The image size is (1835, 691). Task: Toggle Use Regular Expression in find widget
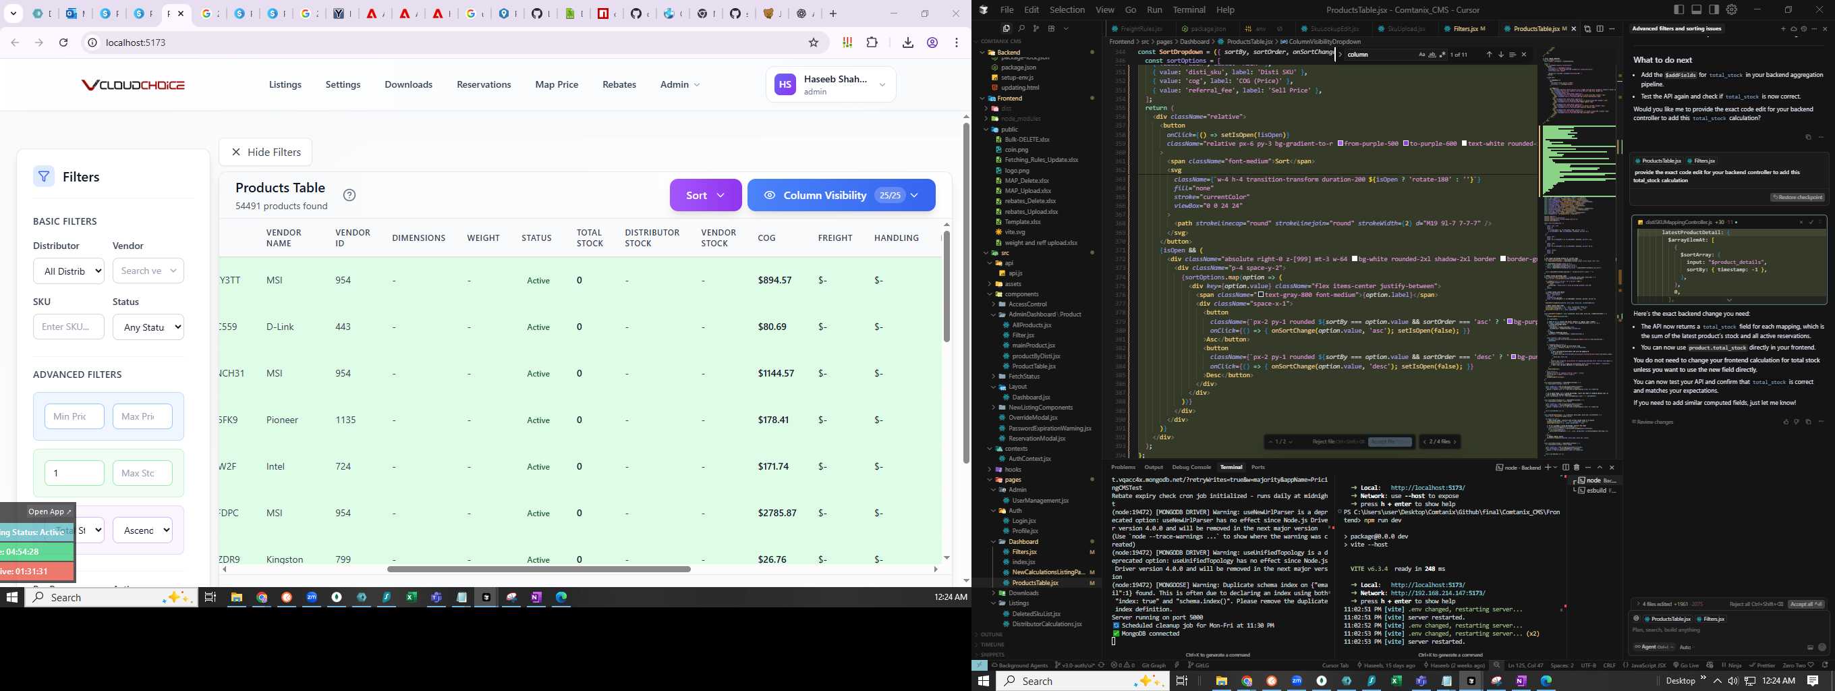(x=1442, y=55)
